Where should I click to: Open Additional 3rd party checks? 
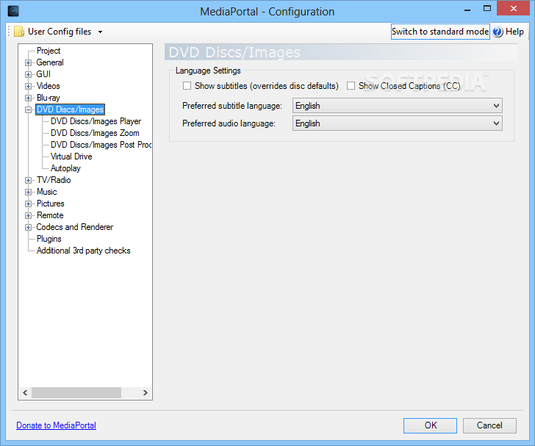point(83,251)
